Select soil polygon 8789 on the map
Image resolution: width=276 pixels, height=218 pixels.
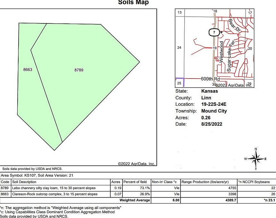click(79, 70)
